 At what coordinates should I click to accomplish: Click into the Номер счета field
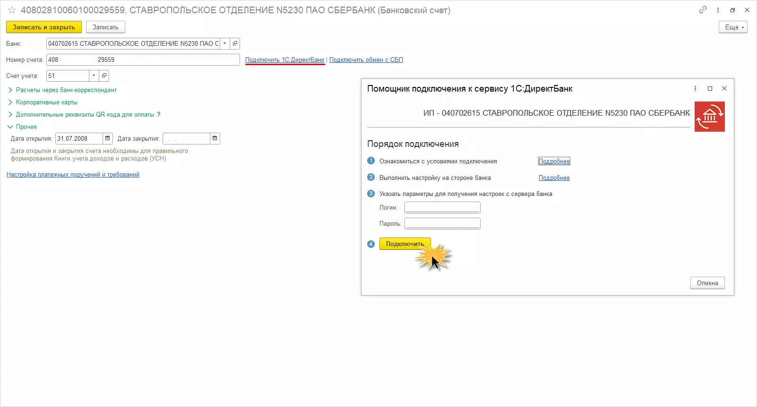point(143,59)
